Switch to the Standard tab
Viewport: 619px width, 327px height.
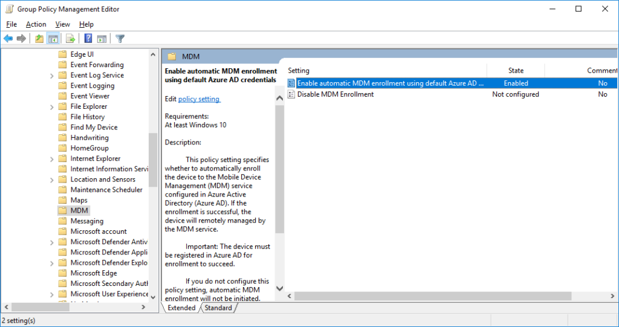point(218,308)
